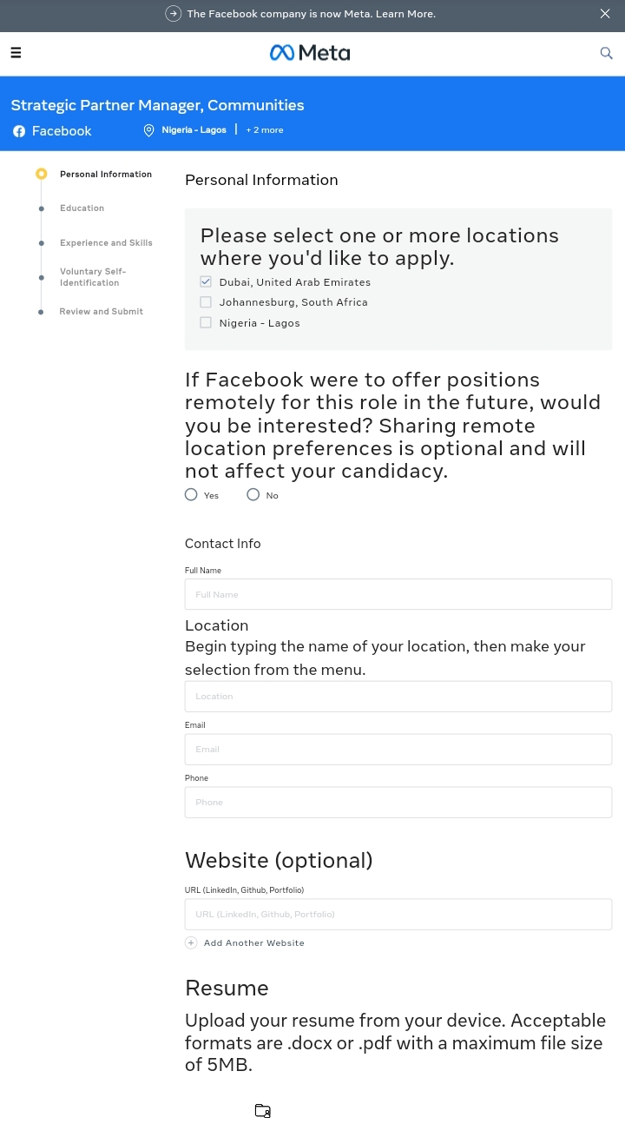Go to Experience and Skills step
Viewport: 625px width, 1124px height.
pos(106,243)
